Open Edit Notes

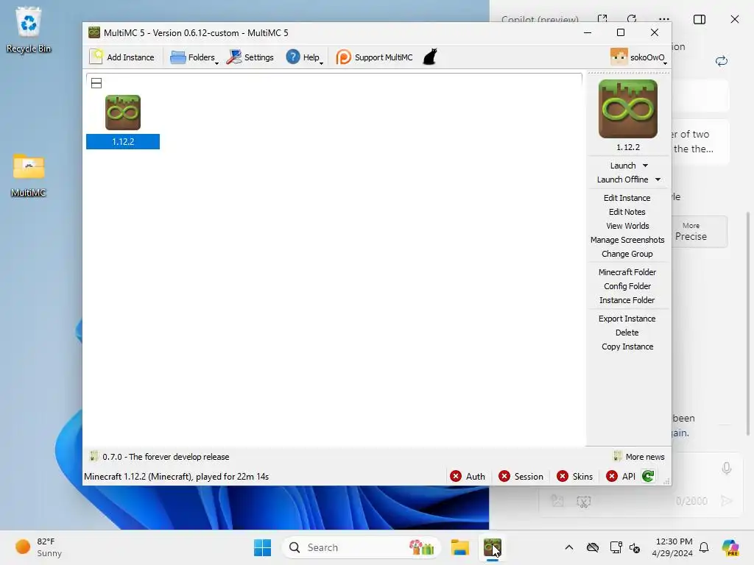pyautogui.click(x=627, y=212)
